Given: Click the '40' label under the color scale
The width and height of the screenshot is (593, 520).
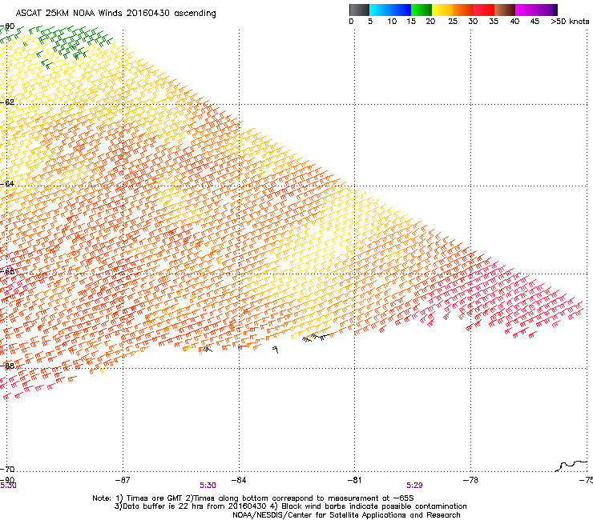Looking at the screenshot, I should tap(514, 22).
